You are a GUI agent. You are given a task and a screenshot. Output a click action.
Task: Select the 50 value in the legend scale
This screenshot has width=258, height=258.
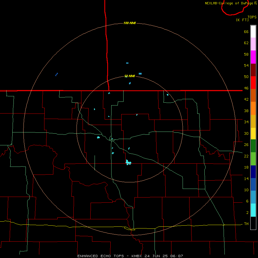[x=246, y=77]
